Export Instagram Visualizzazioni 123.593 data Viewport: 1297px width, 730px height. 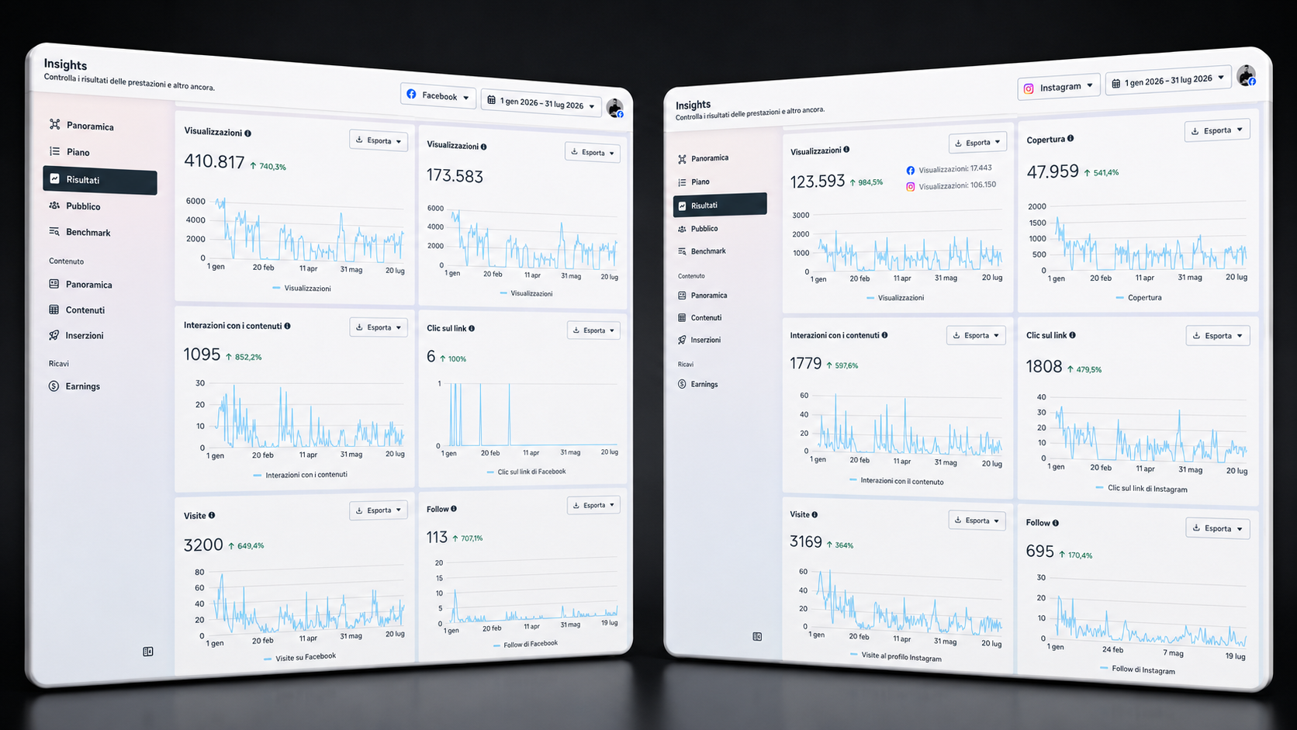(977, 143)
